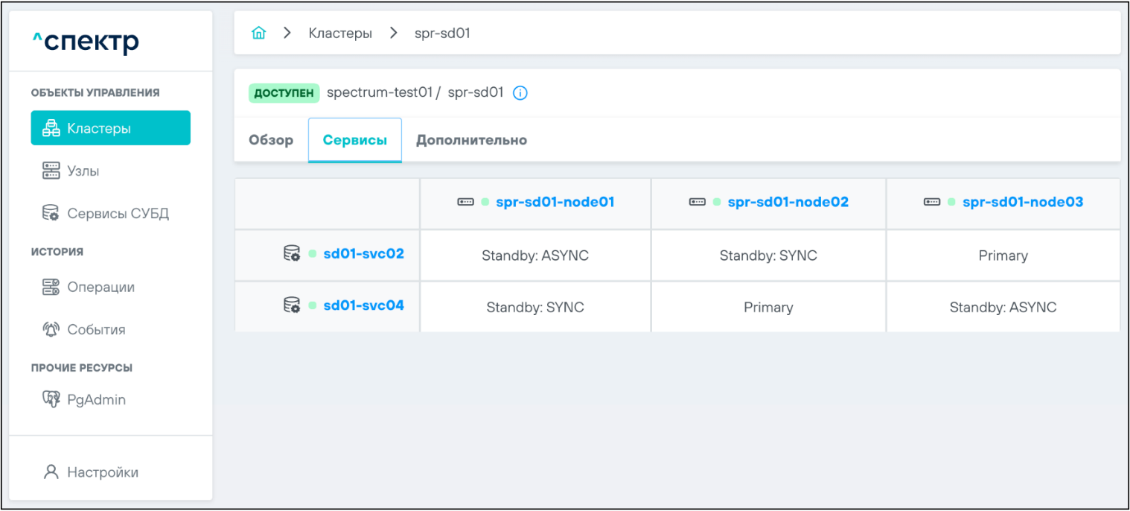Click the server icon beside spr-sd01-node03
This screenshot has height=511, width=1130.
click(932, 202)
